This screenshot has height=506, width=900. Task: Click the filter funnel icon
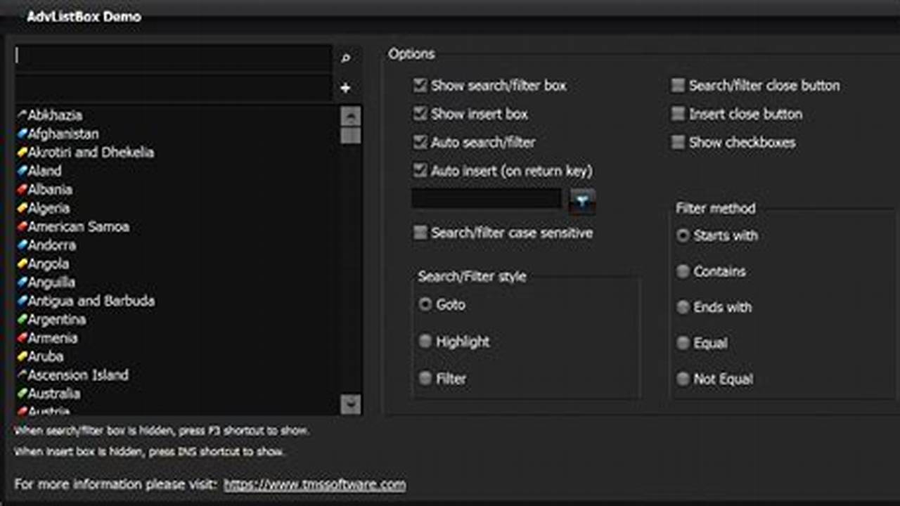(581, 200)
